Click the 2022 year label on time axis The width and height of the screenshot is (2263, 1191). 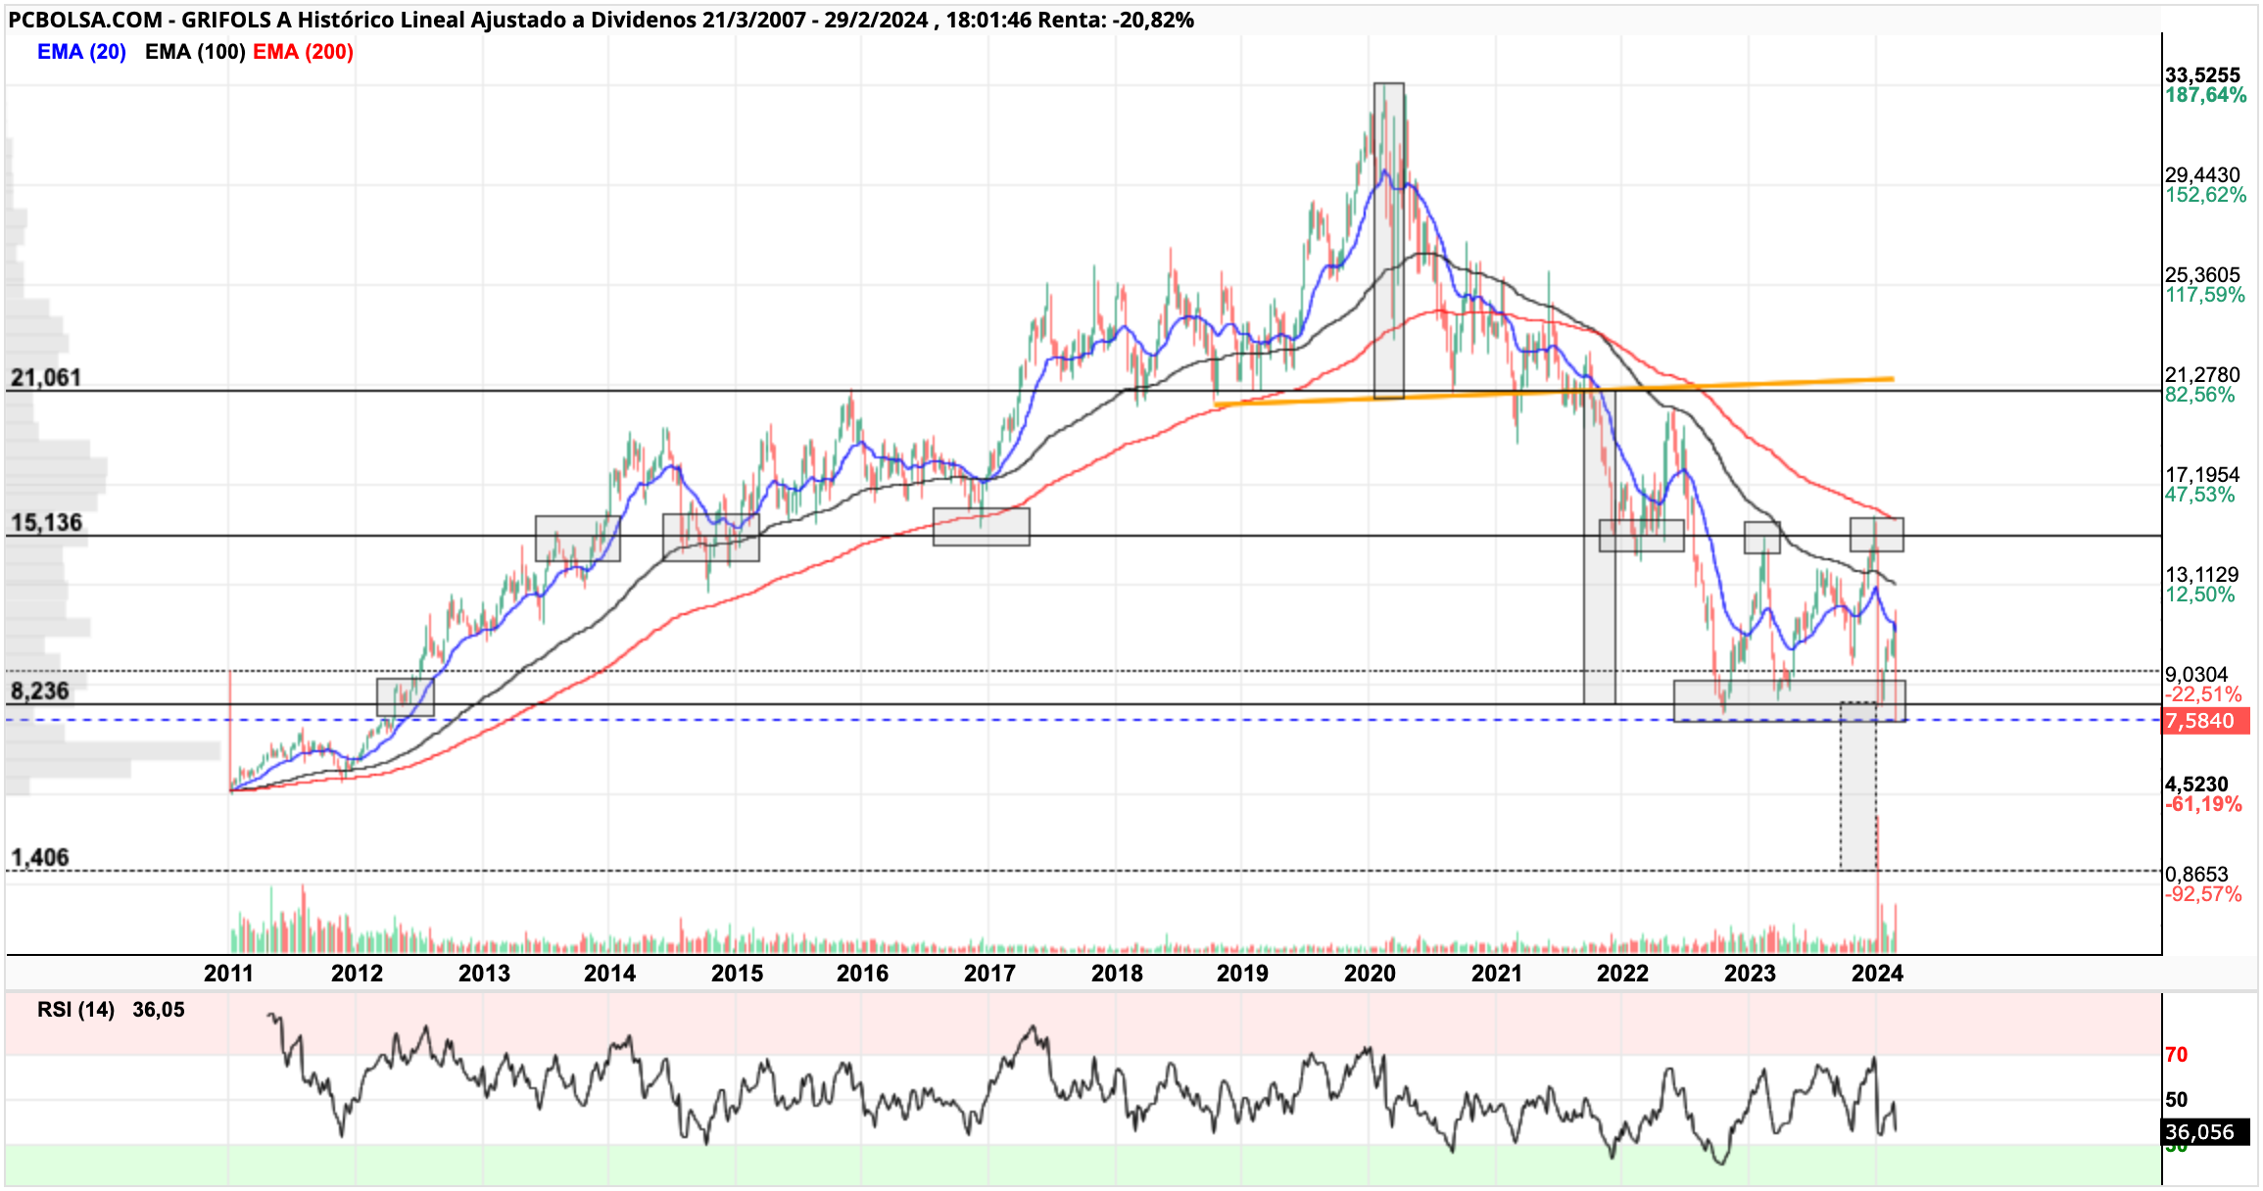pyautogui.click(x=1622, y=974)
